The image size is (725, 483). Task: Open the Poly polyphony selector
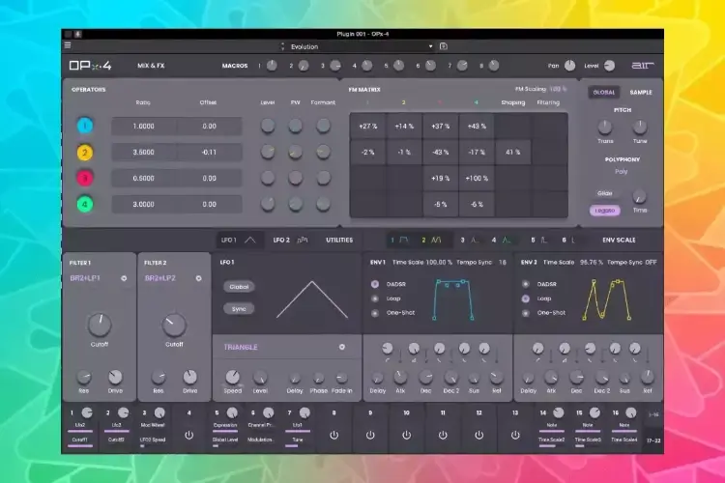[621, 172]
